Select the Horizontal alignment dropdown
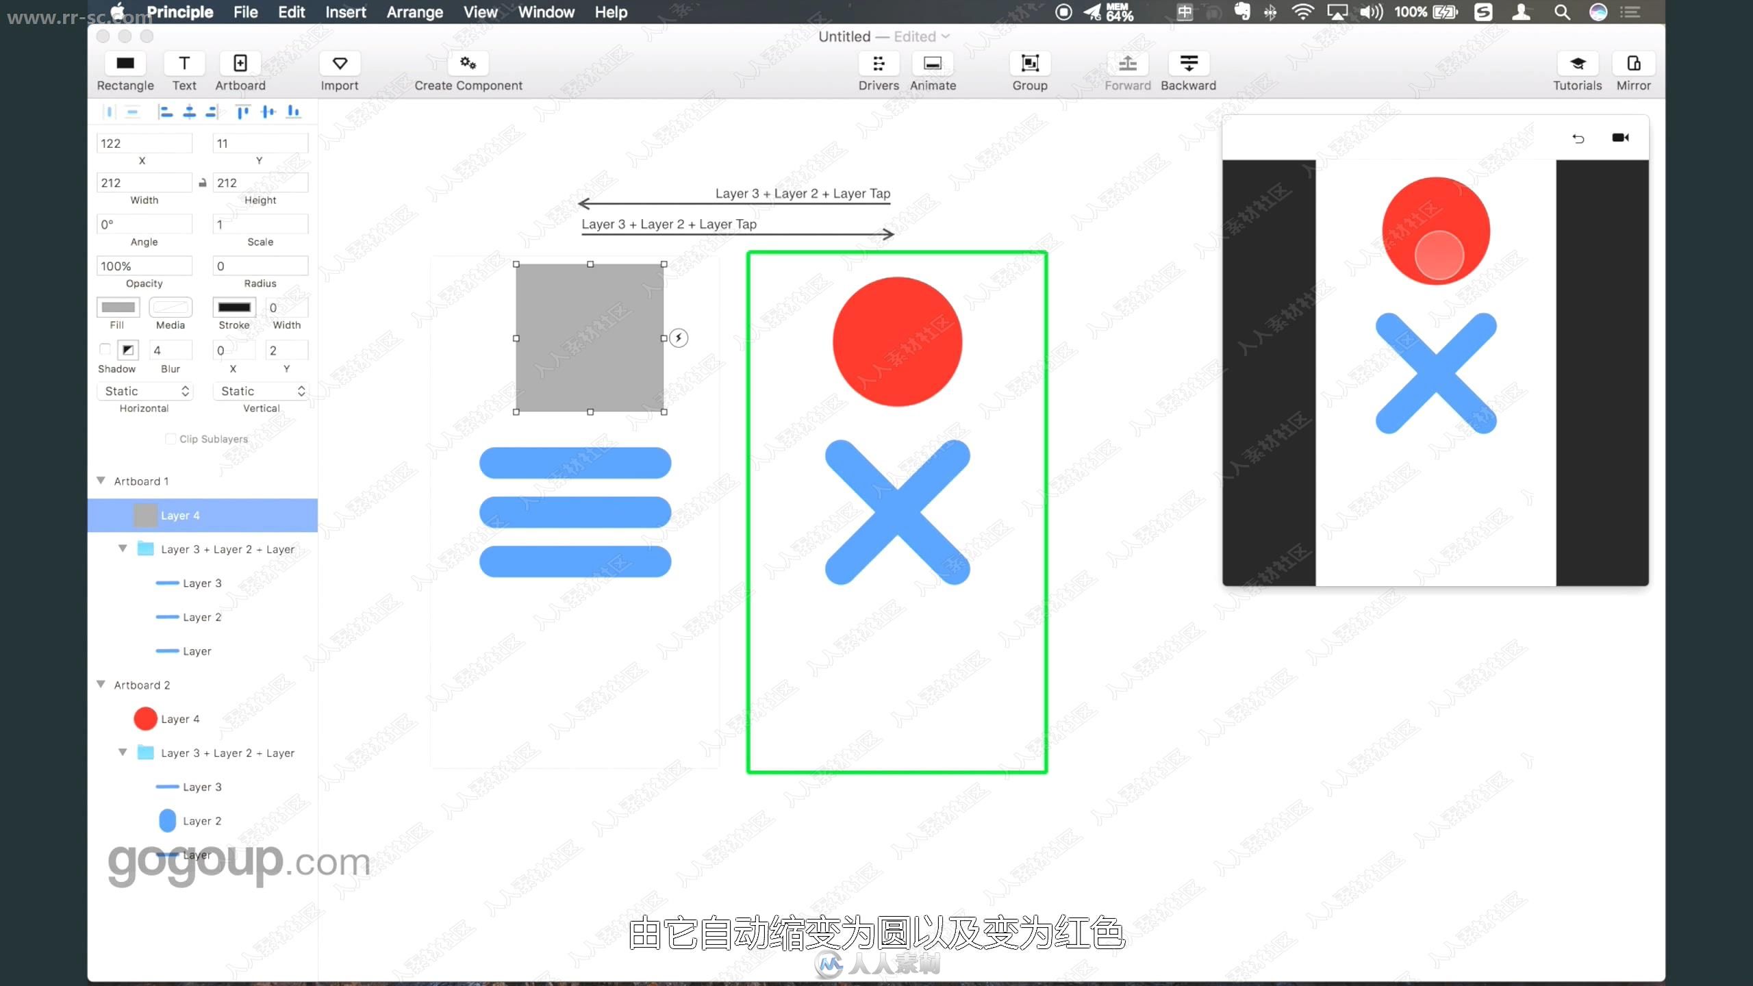Image resolution: width=1753 pixels, height=986 pixels. pos(143,390)
